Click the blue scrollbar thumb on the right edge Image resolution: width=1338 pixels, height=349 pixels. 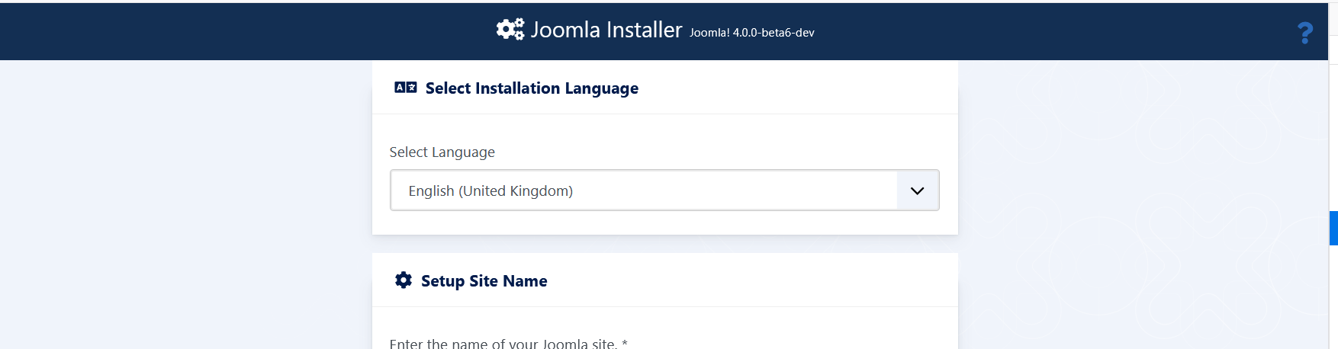(x=1333, y=229)
